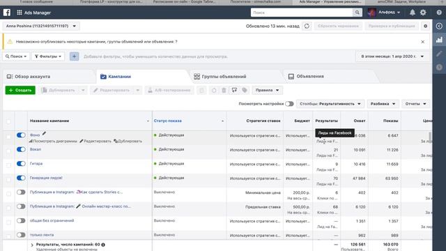Refresh data with the circular arrow icon
Screen dimensions: 446x251
click(307, 26)
